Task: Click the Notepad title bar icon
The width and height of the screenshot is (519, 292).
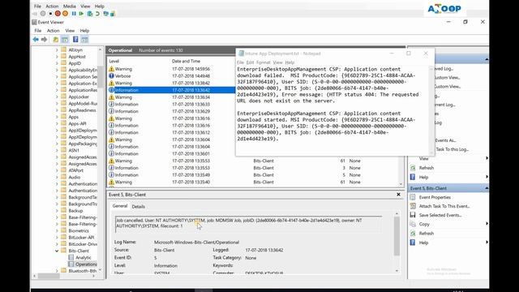Action: click(242, 54)
